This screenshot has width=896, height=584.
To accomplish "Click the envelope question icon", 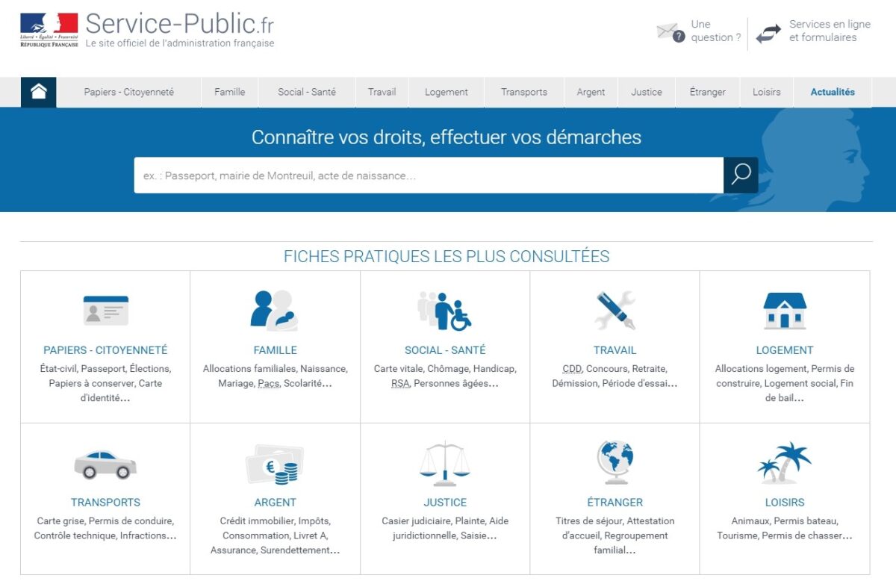I will coord(670,31).
